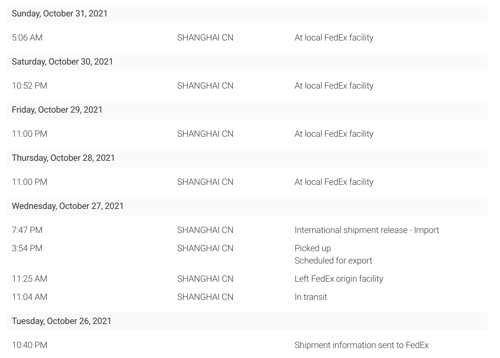The width and height of the screenshot is (500, 358).
Task: Select the 11:25 AM timestamp
Action: click(x=29, y=279)
